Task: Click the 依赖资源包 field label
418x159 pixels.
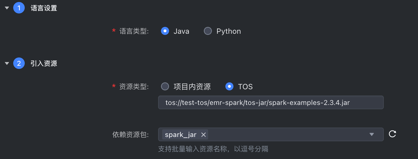Action: [131, 135]
